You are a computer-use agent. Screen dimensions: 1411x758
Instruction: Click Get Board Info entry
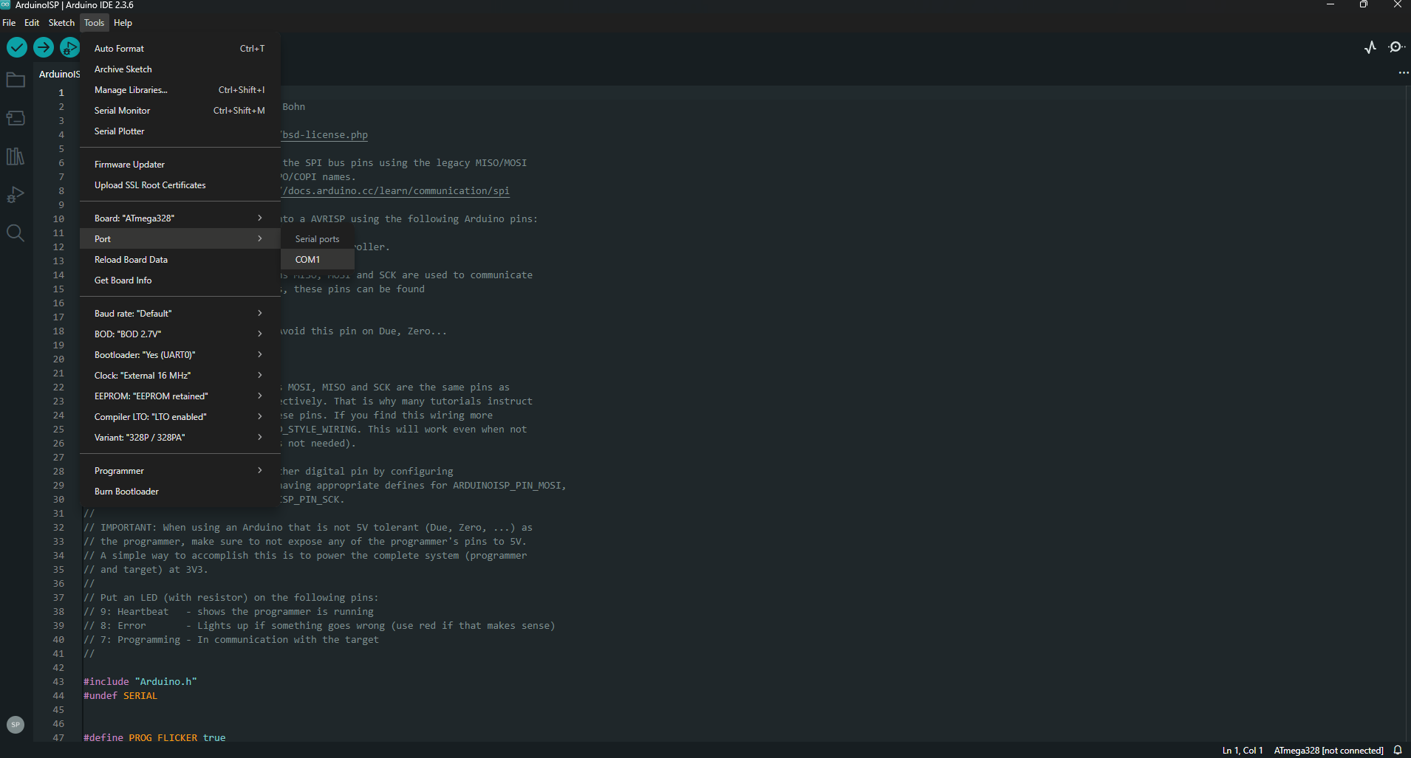[180, 280]
